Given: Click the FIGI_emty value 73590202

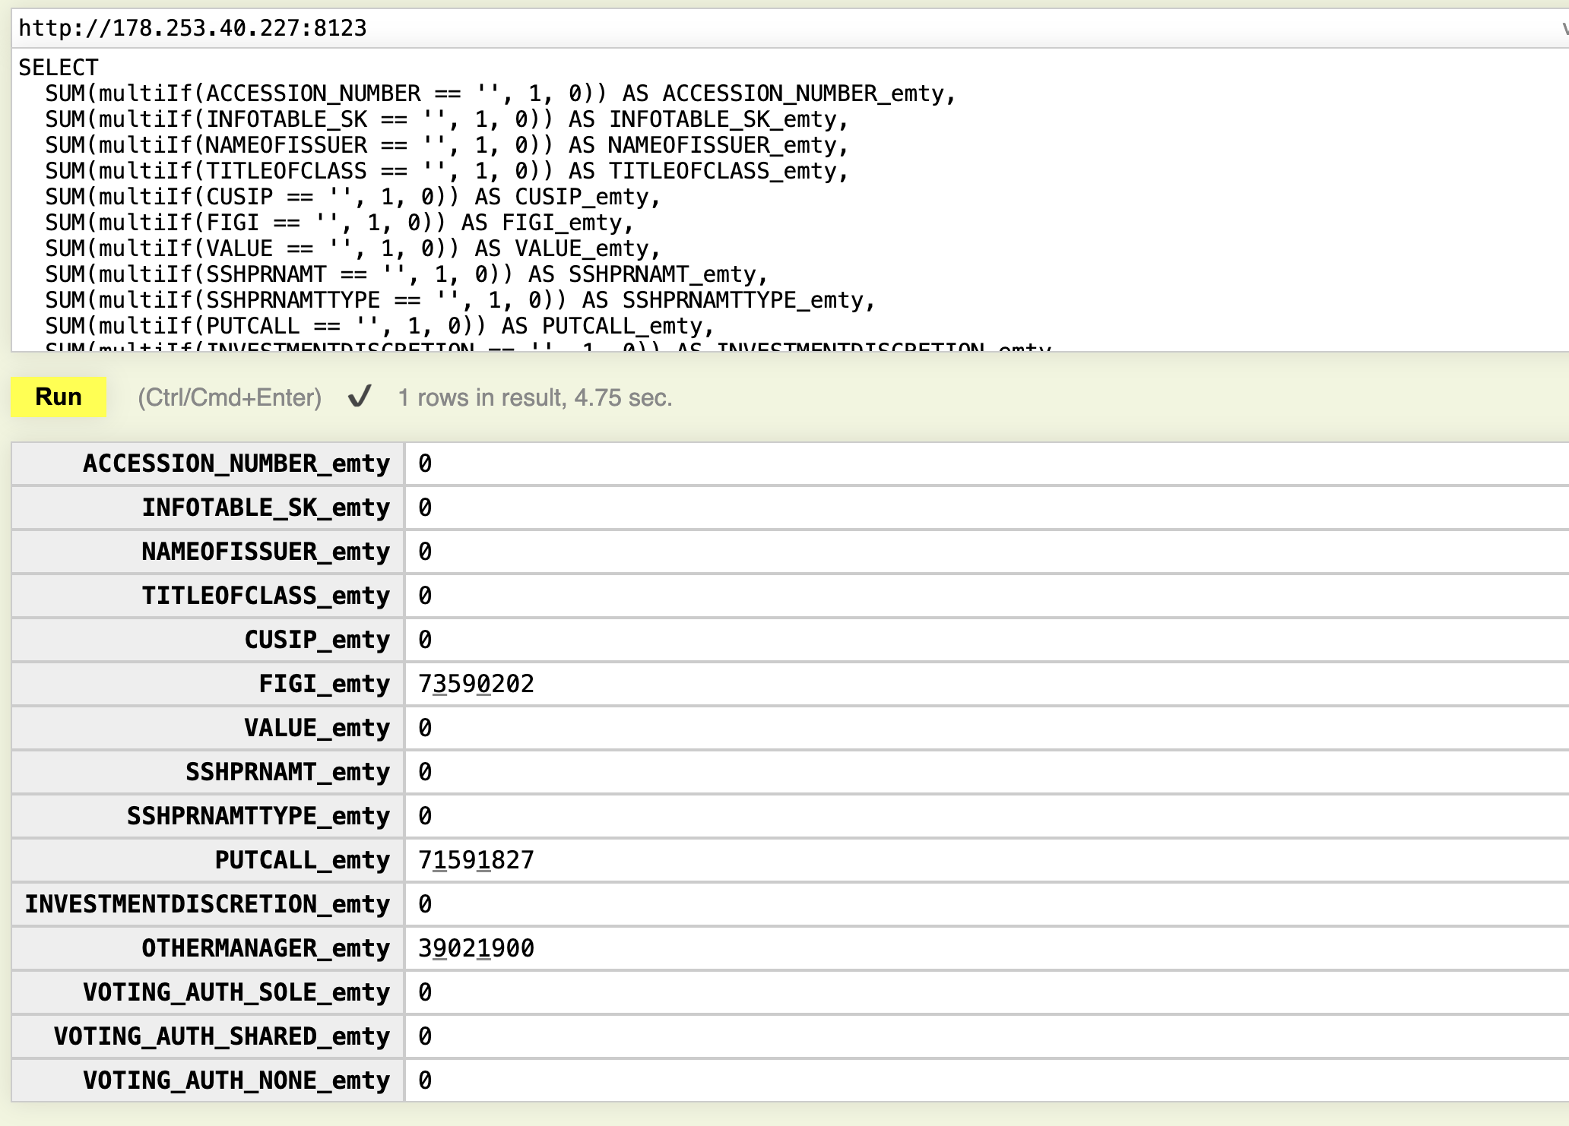Looking at the screenshot, I should (x=476, y=684).
